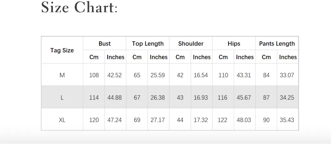Click the 108 bust value for M
Viewport: 331px width, 153px height.
point(94,75)
